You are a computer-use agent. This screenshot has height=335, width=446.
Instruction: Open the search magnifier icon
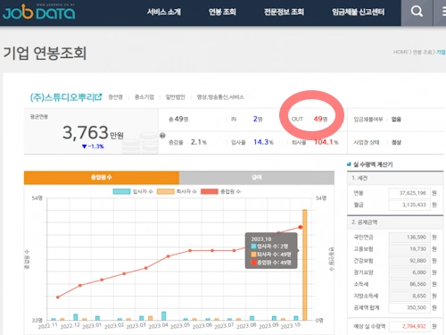(x=417, y=12)
